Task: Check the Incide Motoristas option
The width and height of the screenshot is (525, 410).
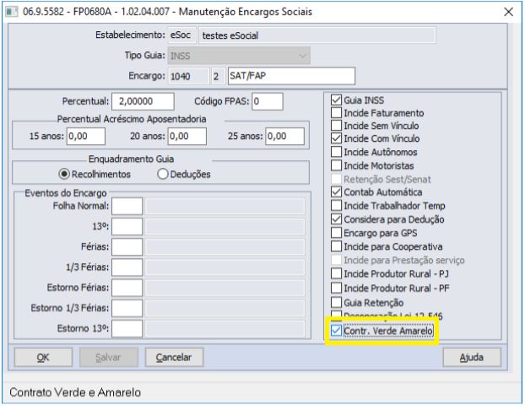Action: [x=336, y=165]
